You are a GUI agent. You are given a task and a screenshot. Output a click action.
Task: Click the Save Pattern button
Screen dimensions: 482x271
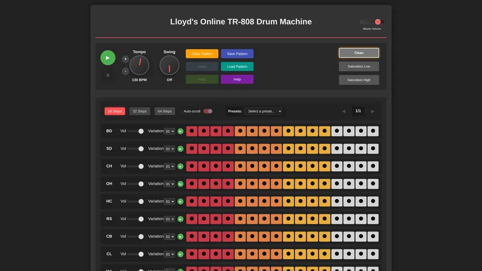click(x=237, y=54)
